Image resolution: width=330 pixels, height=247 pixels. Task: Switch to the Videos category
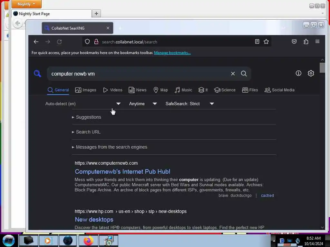click(x=112, y=90)
